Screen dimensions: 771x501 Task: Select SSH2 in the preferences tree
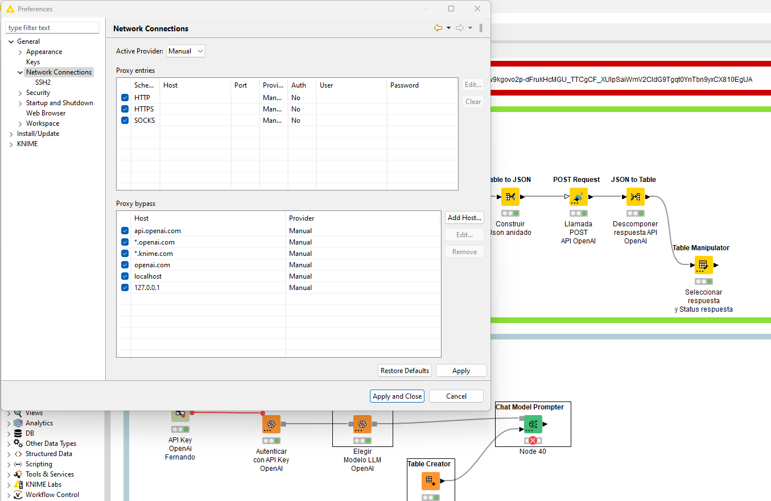(x=43, y=82)
